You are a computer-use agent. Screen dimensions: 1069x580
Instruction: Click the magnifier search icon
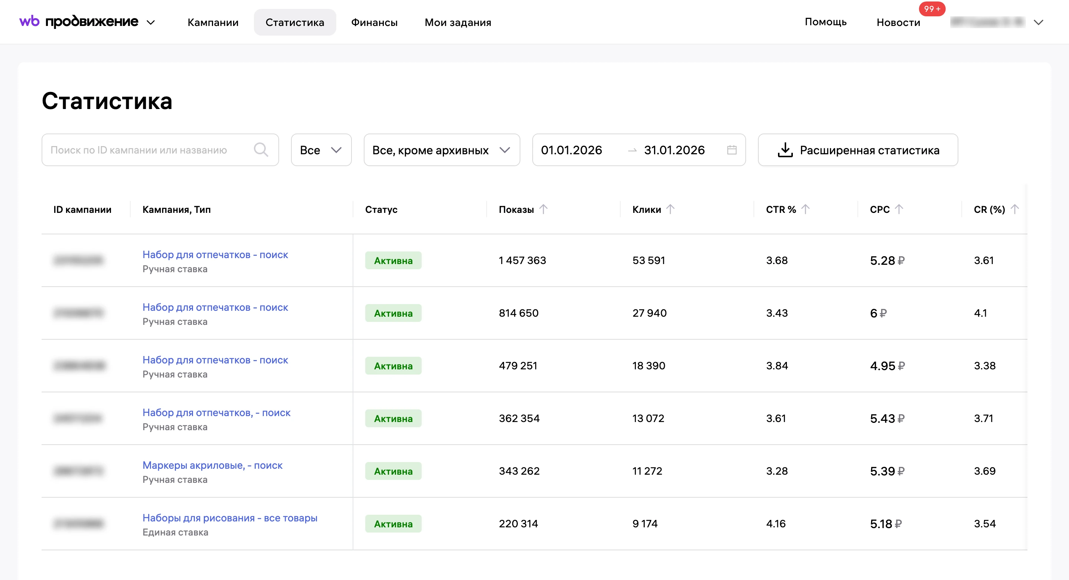coord(261,150)
